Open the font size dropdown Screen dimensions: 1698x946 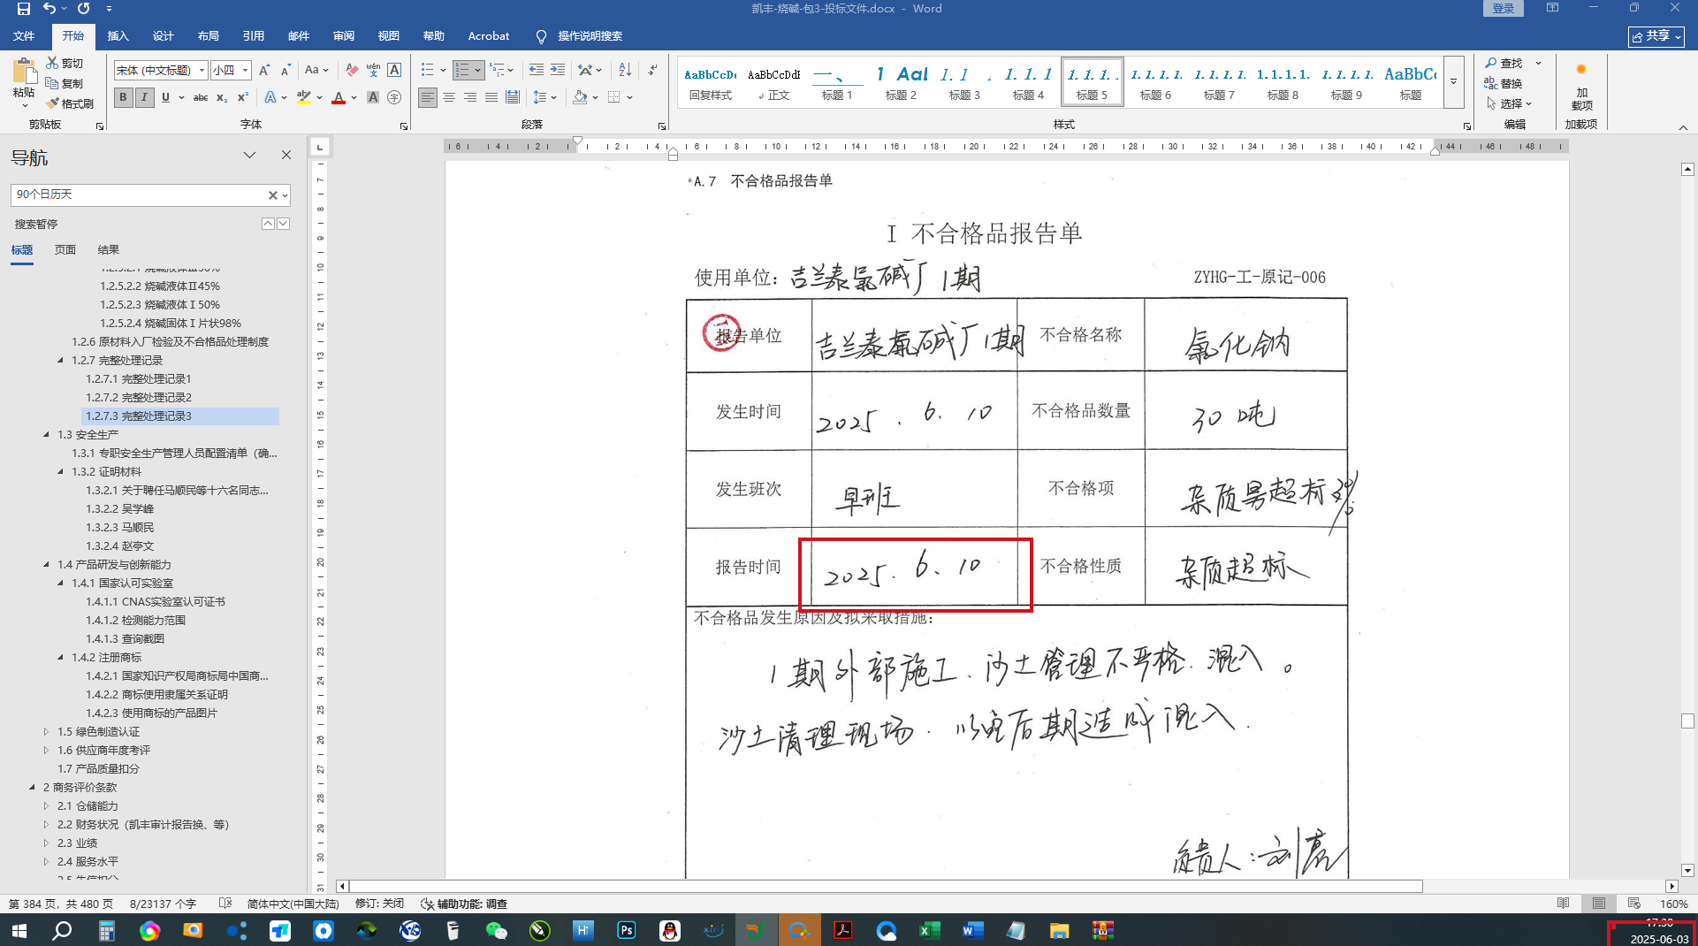[245, 70]
